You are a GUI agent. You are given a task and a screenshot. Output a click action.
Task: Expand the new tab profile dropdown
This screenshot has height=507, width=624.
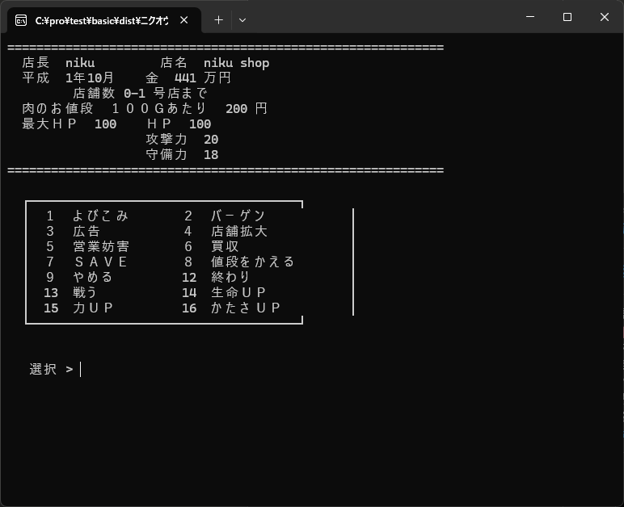(x=242, y=20)
